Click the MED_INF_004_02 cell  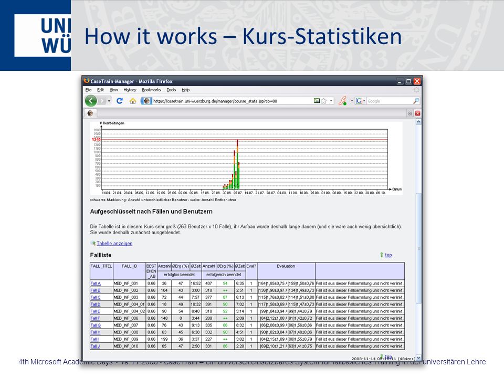click(129, 311)
